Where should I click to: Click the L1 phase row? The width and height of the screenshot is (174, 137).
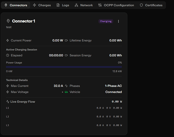point(64,108)
